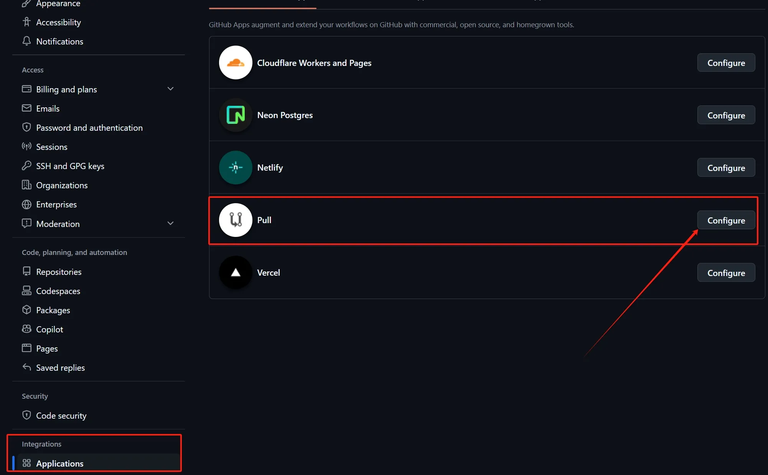The width and height of the screenshot is (768, 475).
Task: Open Applications settings page
Action: (59, 463)
